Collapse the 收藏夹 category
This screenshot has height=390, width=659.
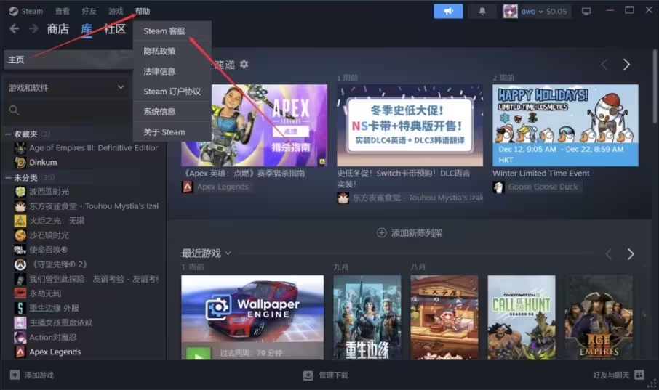[x=8, y=134]
